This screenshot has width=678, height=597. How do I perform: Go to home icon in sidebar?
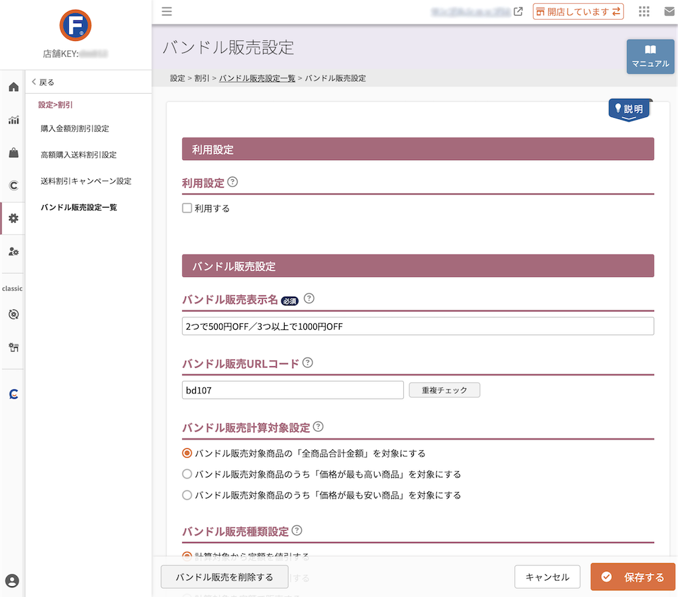tap(13, 87)
